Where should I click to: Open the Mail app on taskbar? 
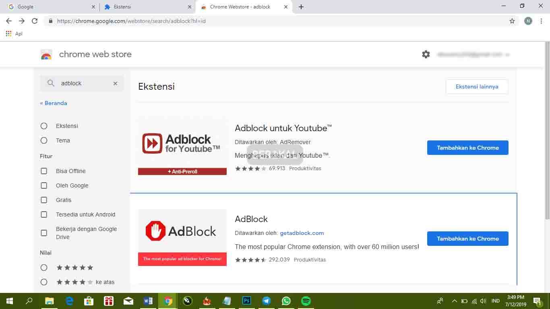point(128,301)
